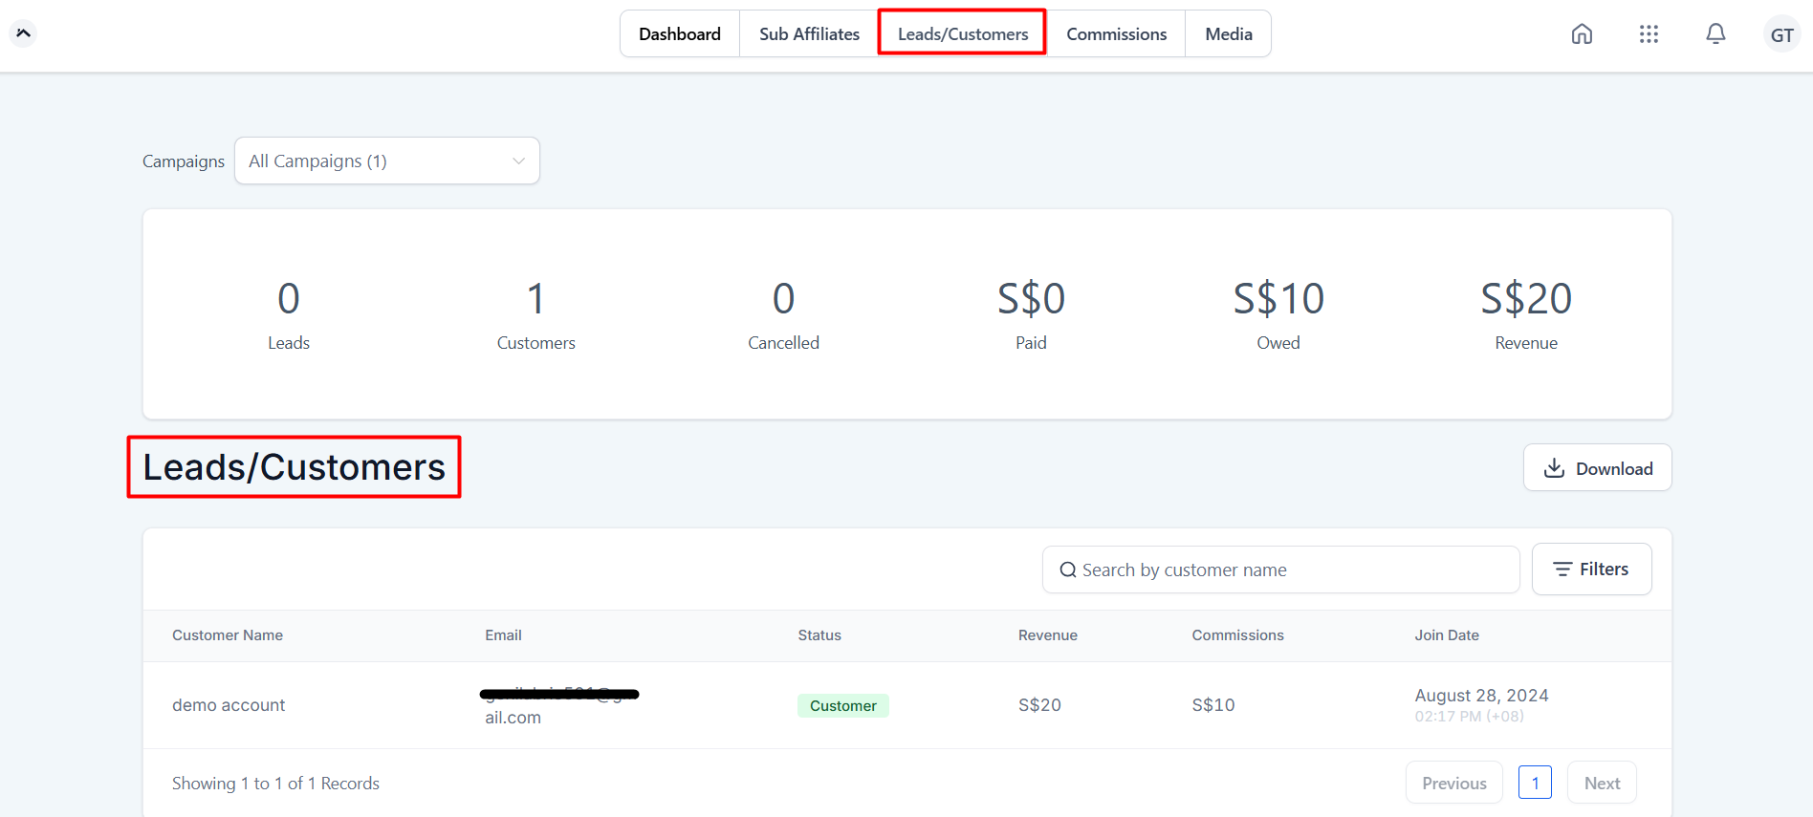Download the leads and customers list
This screenshot has height=817, width=1813.
coord(1597,468)
